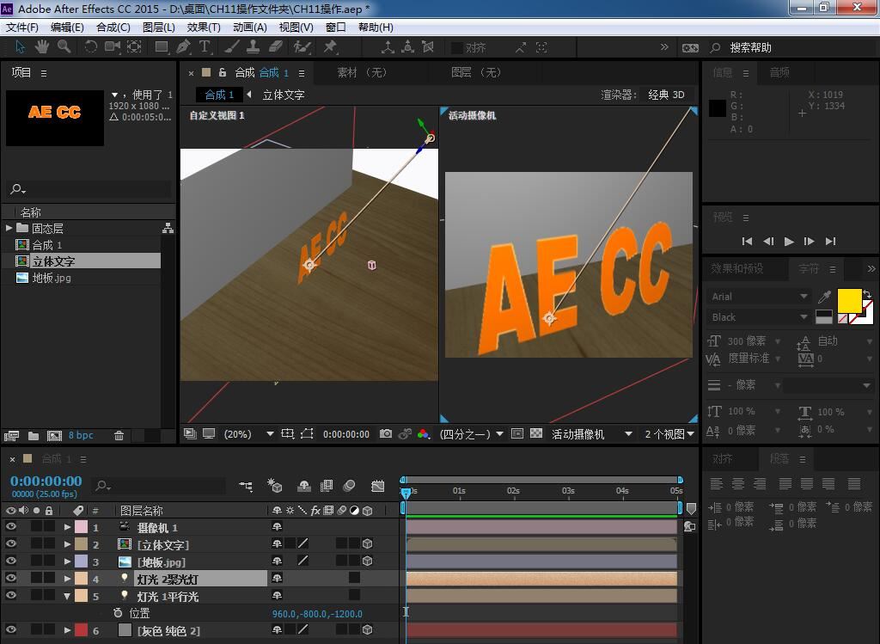Open the 活动摄像机 view dropdown

click(x=591, y=434)
